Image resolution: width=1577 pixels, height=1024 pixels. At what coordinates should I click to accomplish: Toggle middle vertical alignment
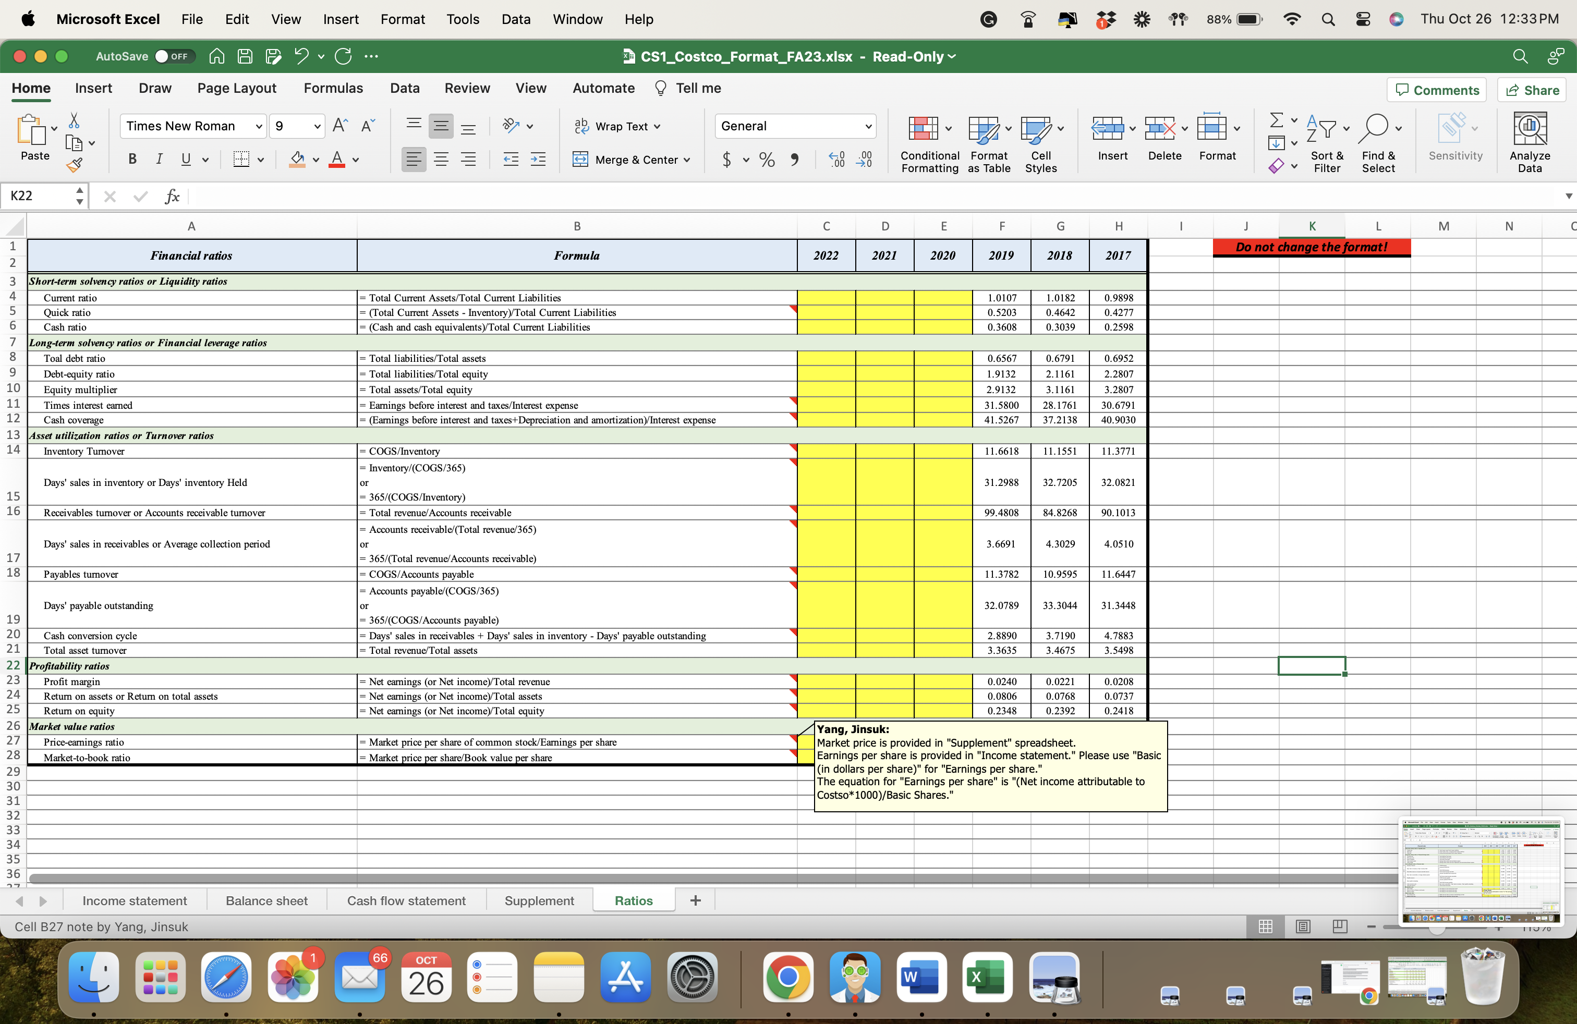tap(441, 126)
